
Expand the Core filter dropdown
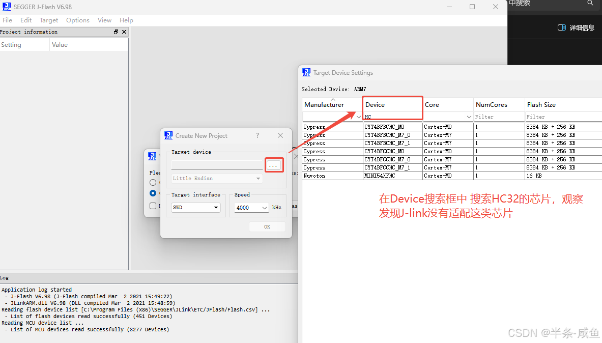(469, 117)
